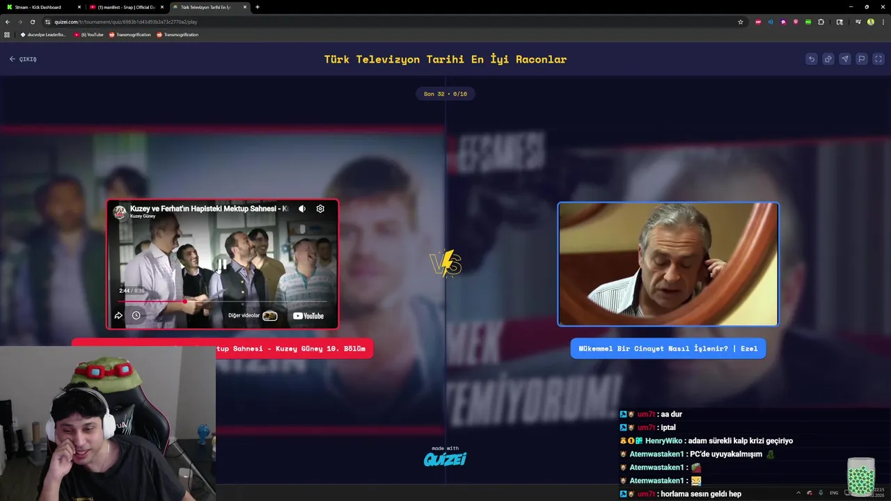Click the microphone tray icon
This screenshot has height=501, width=891.
pyautogui.click(x=821, y=493)
